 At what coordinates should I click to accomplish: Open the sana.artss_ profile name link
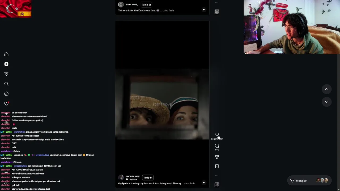point(132,5)
